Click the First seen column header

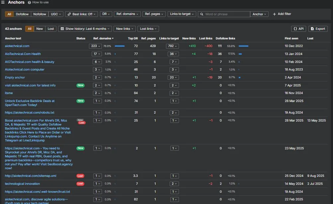point(291,38)
